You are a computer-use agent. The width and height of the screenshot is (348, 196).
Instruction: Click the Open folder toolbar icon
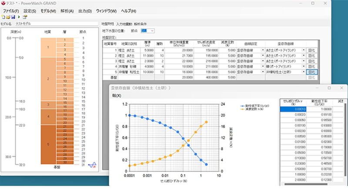click(x=8, y=17)
